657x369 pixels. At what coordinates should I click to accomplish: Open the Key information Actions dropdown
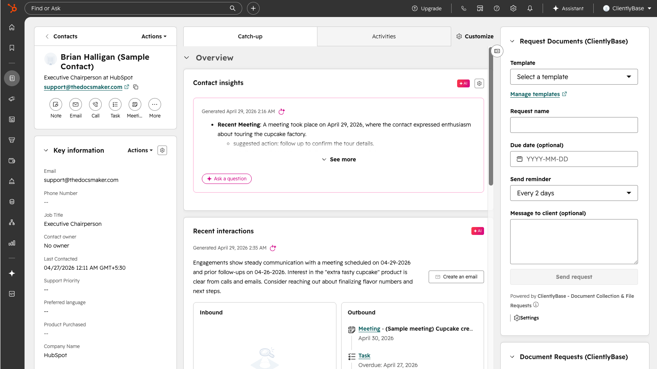[x=140, y=150]
